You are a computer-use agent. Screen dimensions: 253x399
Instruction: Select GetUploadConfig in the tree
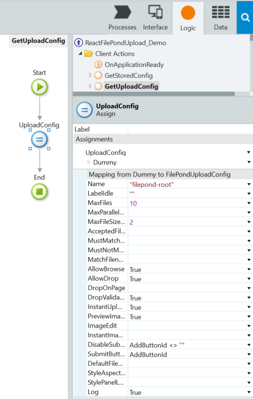(x=131, y=87)
